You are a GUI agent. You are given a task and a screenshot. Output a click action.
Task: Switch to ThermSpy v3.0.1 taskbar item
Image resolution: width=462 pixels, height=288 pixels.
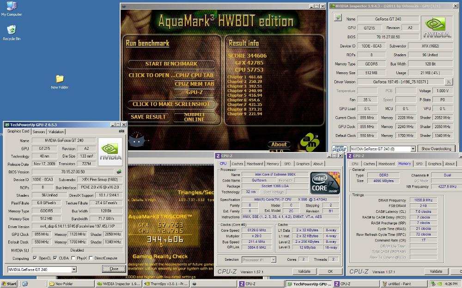165,284
